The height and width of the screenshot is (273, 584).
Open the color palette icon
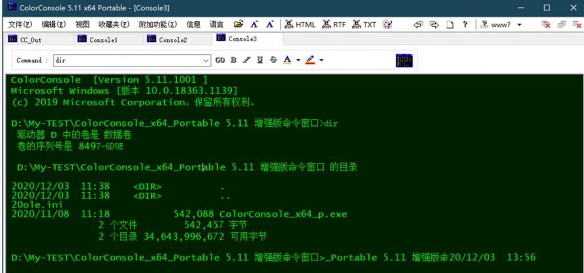387,25
